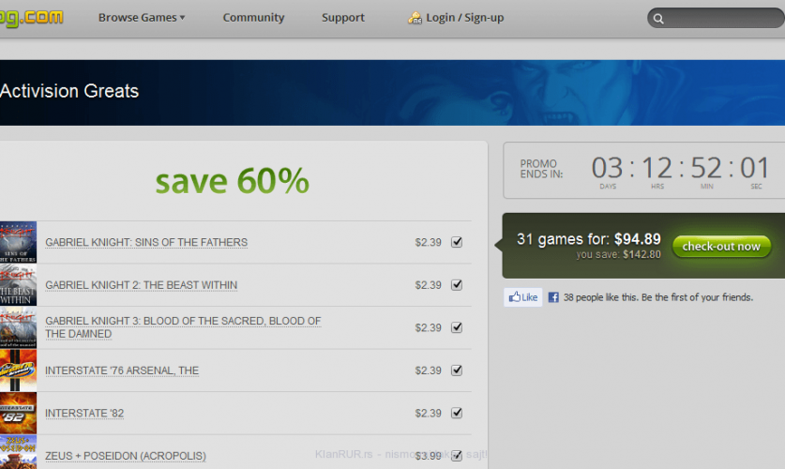Click the search input field
The height and width of the screenshot is (469, 785).
(x=722, y=18)
